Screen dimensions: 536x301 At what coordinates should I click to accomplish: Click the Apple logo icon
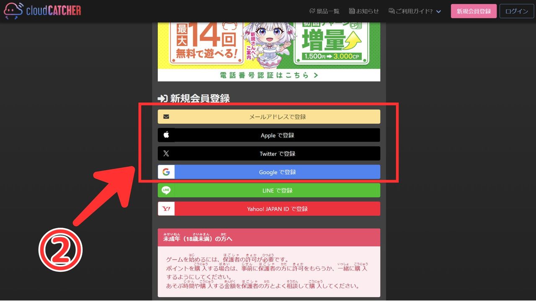point(166,135)
